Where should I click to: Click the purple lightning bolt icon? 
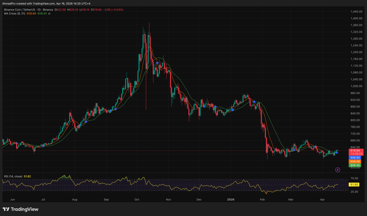[x=338, y=170]
